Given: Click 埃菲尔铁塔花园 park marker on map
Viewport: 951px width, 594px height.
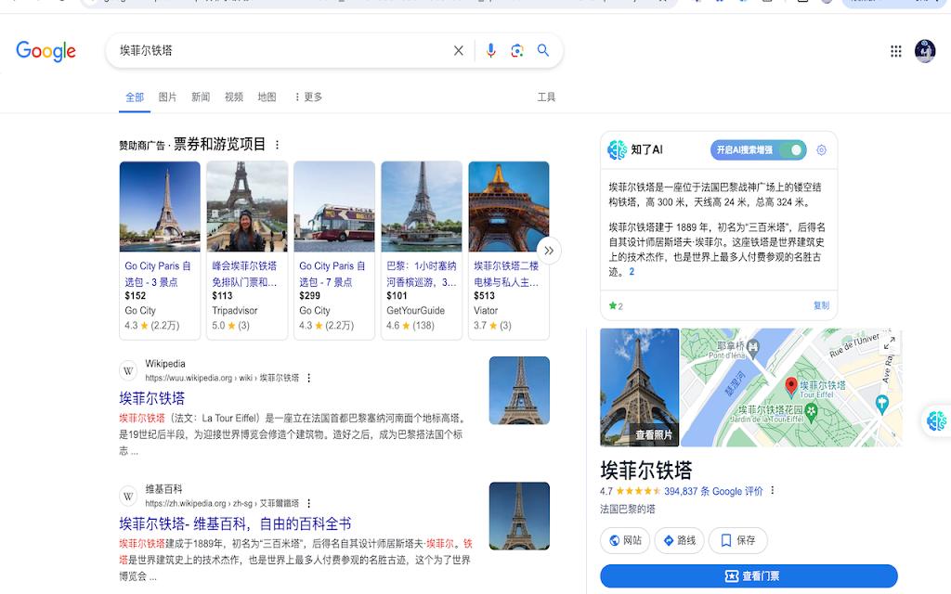Looking at the screenshot, I should tap(811, 411).
